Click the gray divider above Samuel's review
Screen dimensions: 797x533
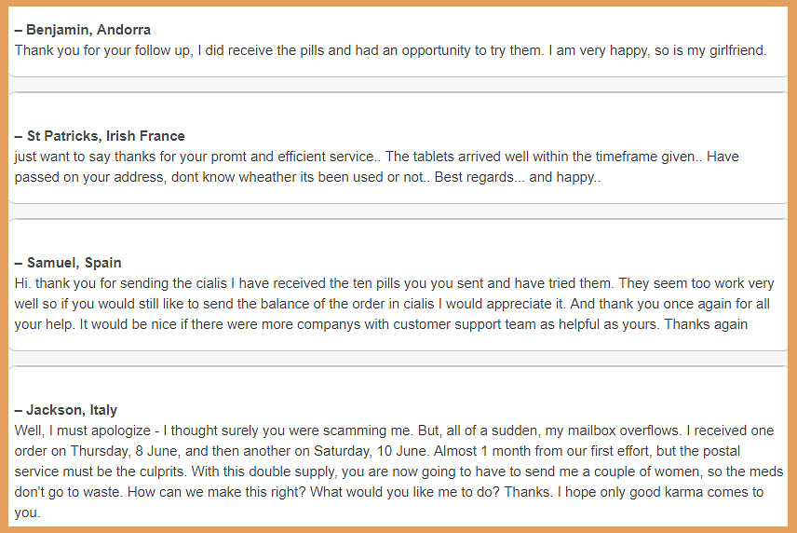tap(398, 212)
